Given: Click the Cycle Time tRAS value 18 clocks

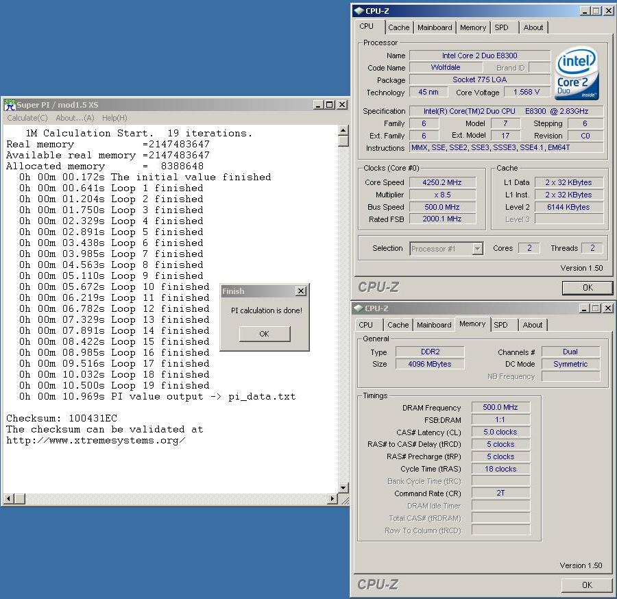Looking at the screenshot, I should [500, 469].
